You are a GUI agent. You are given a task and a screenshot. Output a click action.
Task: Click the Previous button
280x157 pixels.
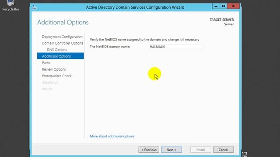149,150
